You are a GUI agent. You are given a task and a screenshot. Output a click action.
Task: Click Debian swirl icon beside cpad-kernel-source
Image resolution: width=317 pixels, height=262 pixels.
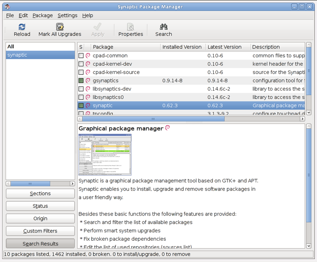(x=88, y=72)
